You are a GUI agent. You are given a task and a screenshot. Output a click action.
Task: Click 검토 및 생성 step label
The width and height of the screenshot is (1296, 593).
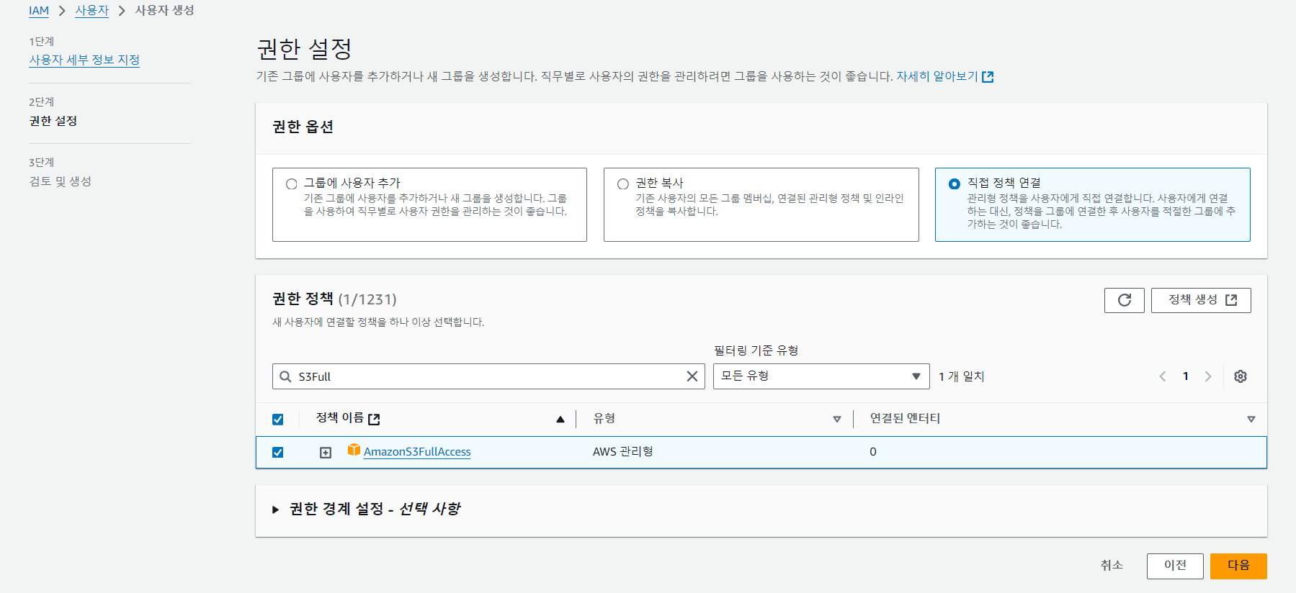tap(60, 181)
